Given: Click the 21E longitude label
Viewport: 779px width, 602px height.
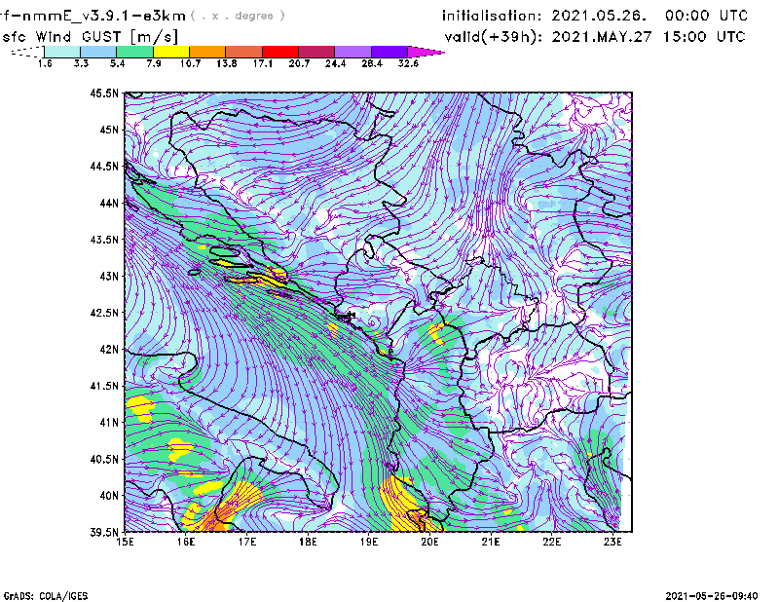Looking at the screenshot, I should coord(491,542).
